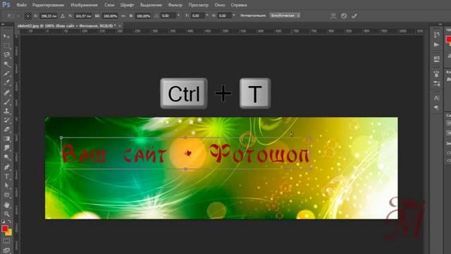Toggle the width-height link chain
This screenshot has width=451, height=254.
tap(123, 16)
